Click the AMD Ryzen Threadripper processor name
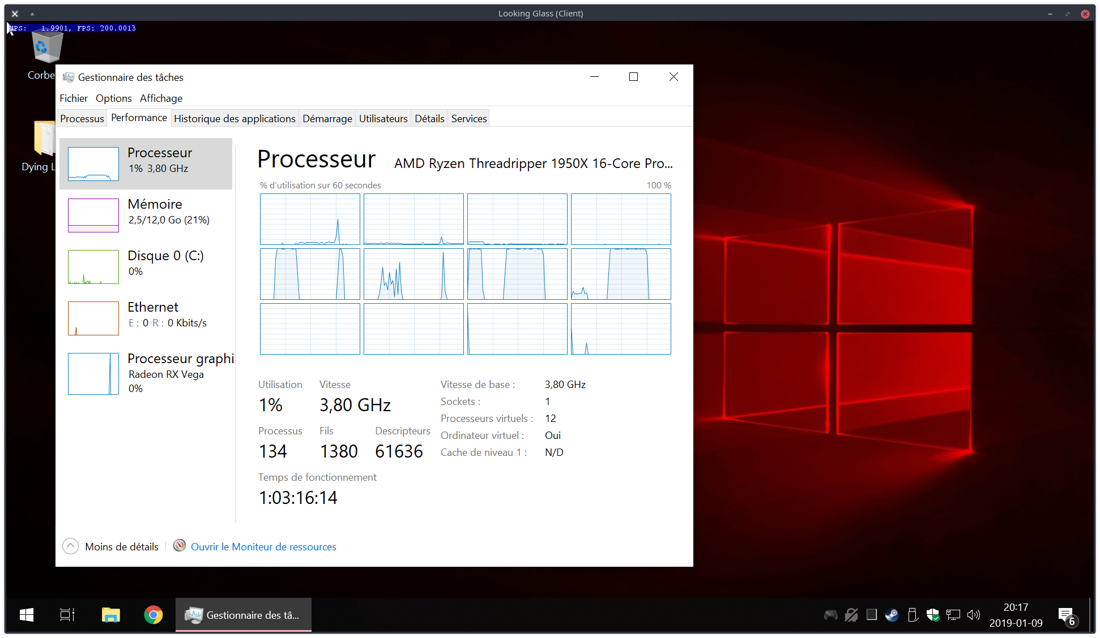This screenshot has width=1100, height=638. (534, 163)
